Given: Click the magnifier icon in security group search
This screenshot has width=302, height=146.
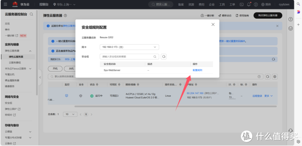Looking at the screenshot, I should coord(155,56).
